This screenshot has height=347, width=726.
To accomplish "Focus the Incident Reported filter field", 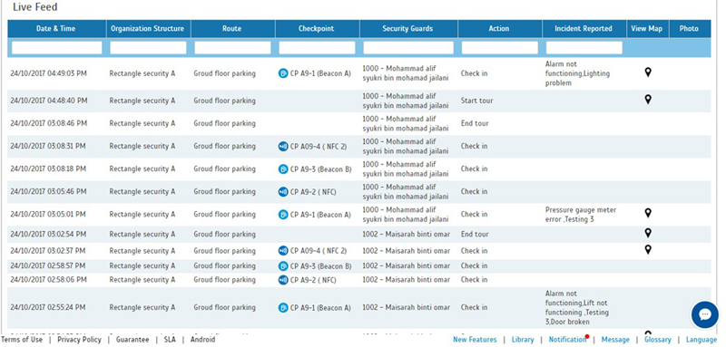I will [584, 48].
